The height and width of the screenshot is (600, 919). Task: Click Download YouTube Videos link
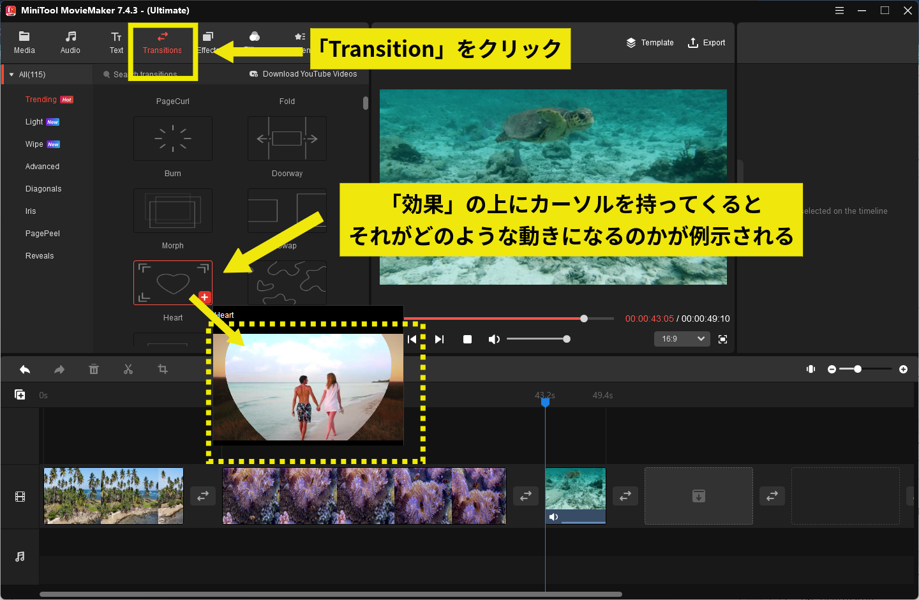click(x=303, y=74)
